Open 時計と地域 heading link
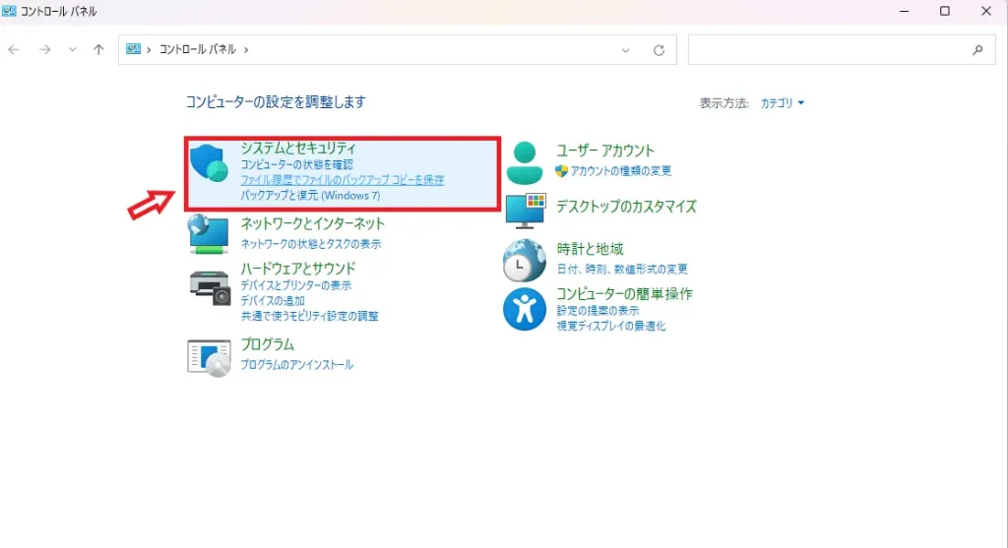Image resolution: width=1008 pixels, height=548 pixels. click(x=591, y=249)
